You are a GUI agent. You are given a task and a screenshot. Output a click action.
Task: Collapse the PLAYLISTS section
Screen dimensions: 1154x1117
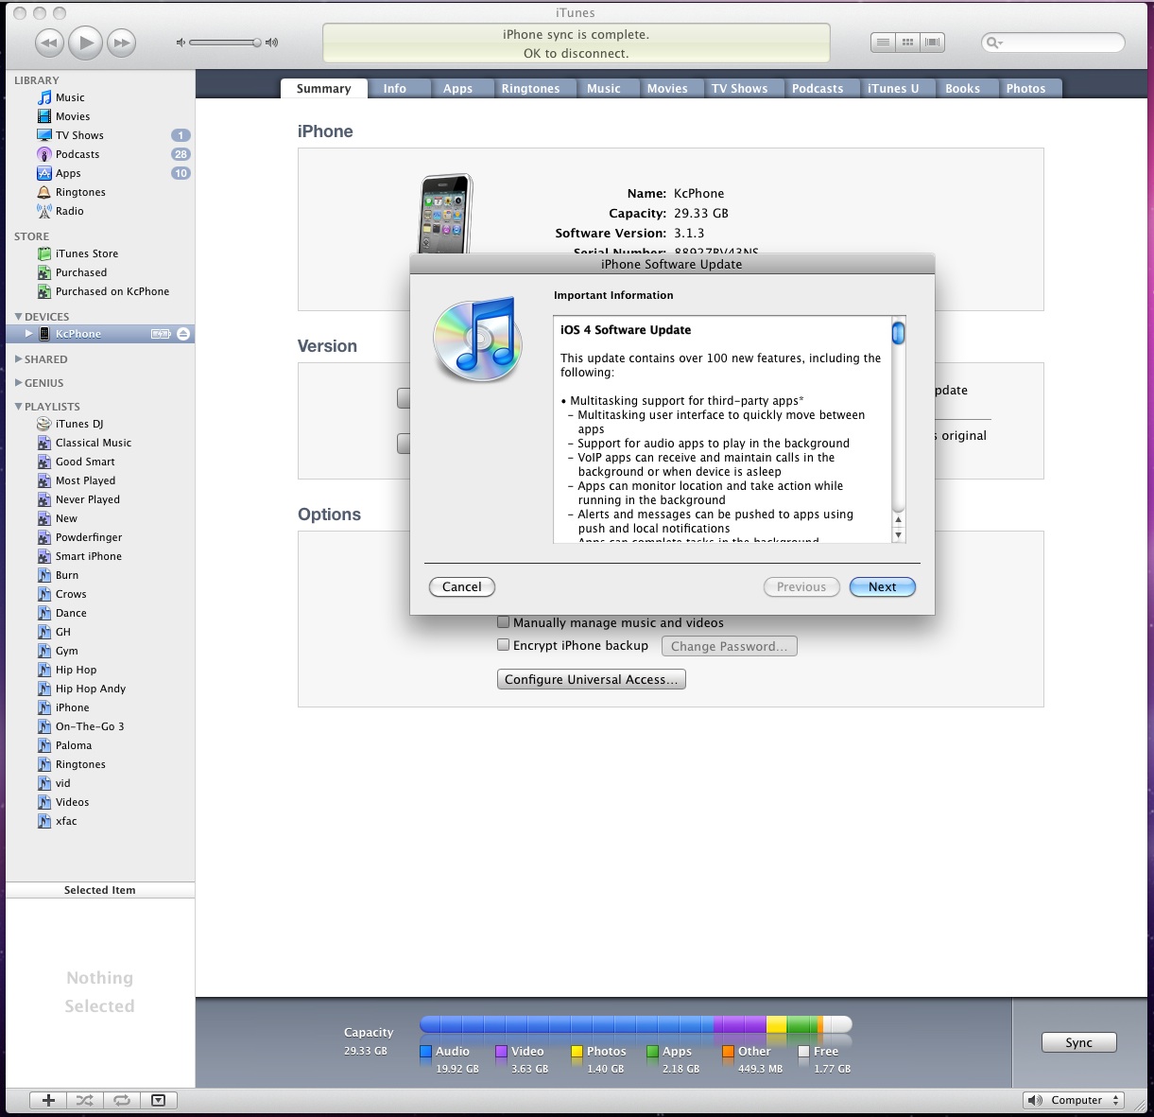(18, 407)
